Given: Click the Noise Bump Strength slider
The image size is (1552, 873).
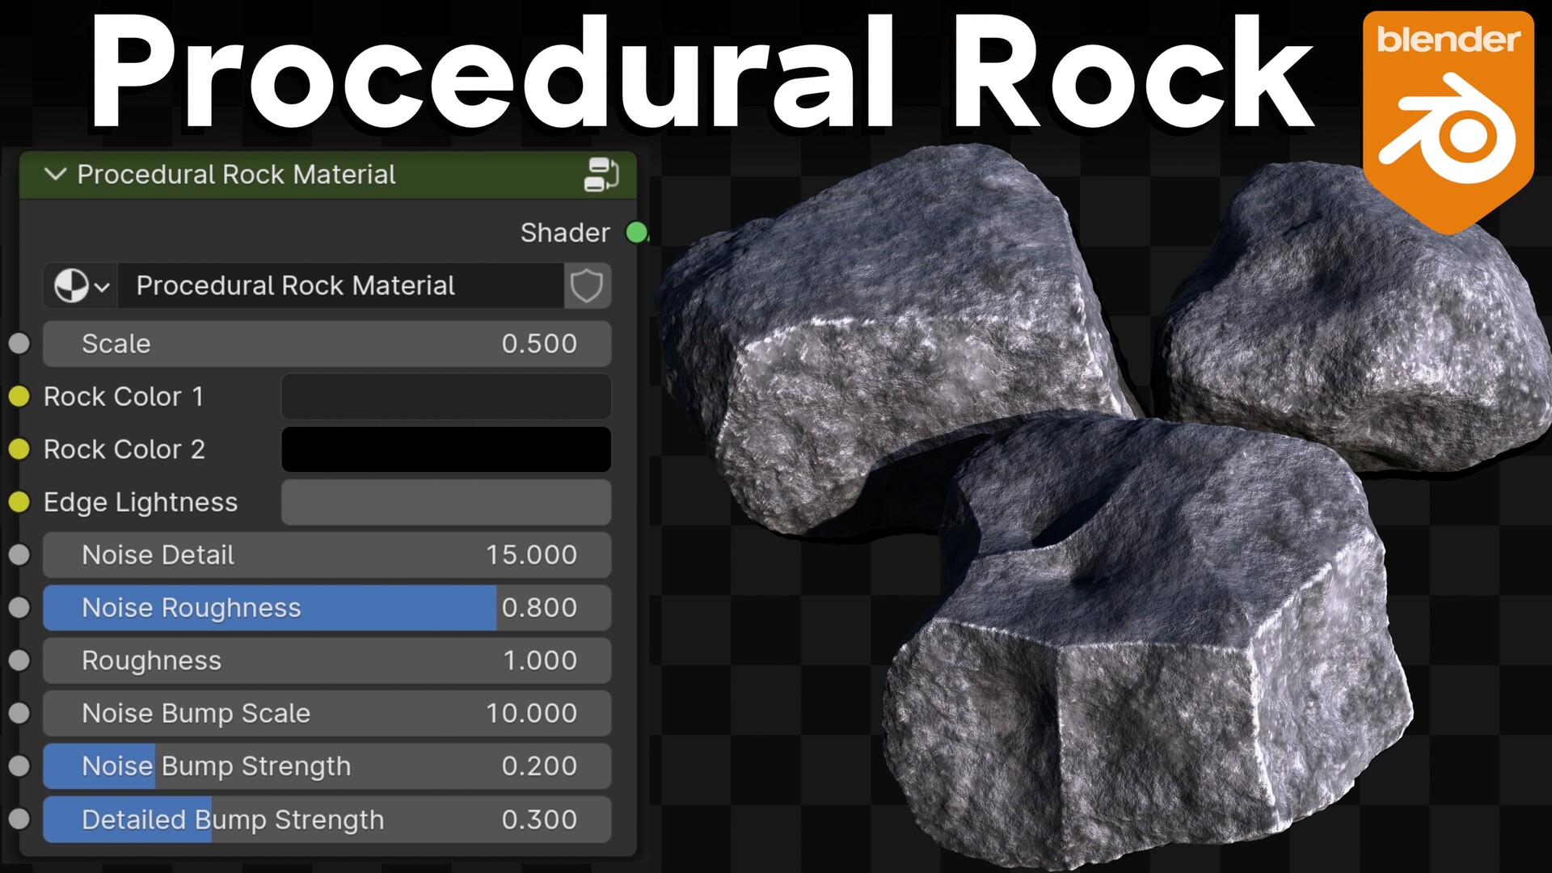Looking at the screenshot, I should [327, 765].
